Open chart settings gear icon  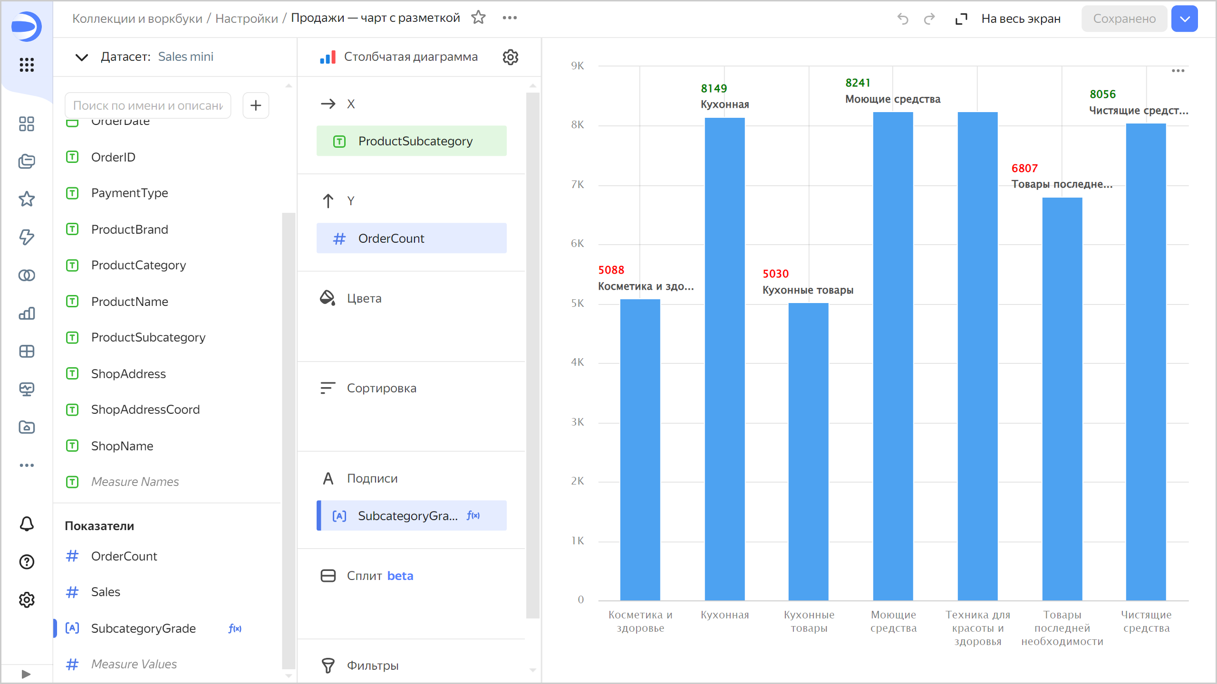click(x=510, y=57)
